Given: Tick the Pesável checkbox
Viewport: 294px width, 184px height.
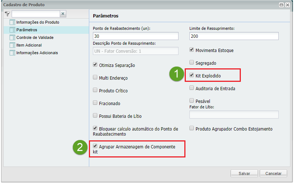Looking at the screenshot, I should pos(192,101).
